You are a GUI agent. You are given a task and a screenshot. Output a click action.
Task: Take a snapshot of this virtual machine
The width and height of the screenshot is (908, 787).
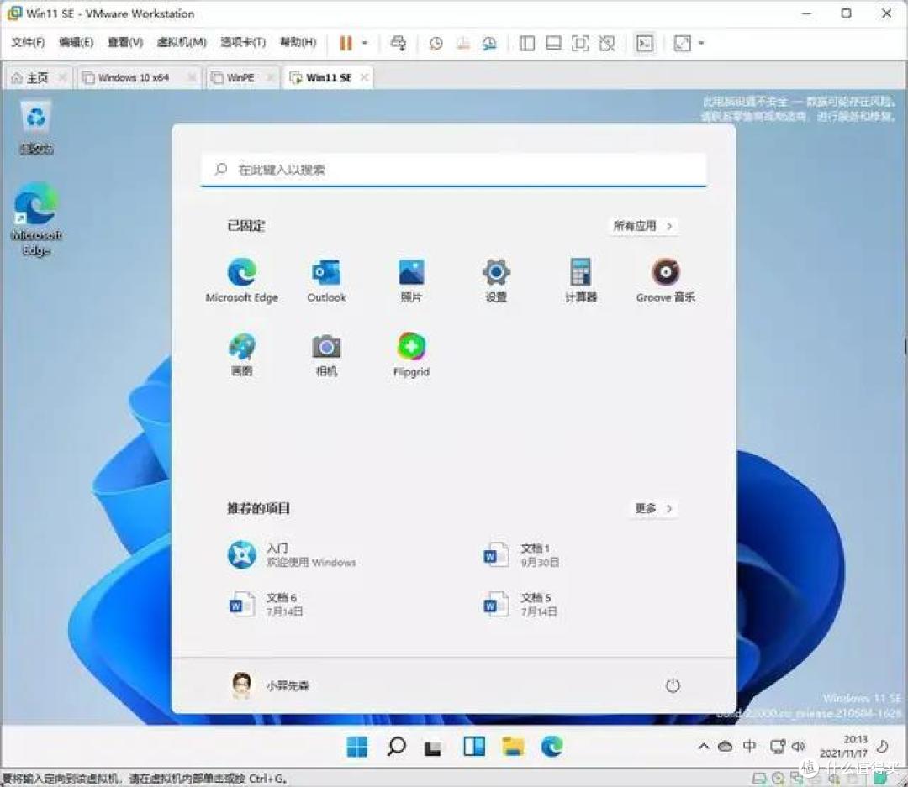tap(436, 43)
